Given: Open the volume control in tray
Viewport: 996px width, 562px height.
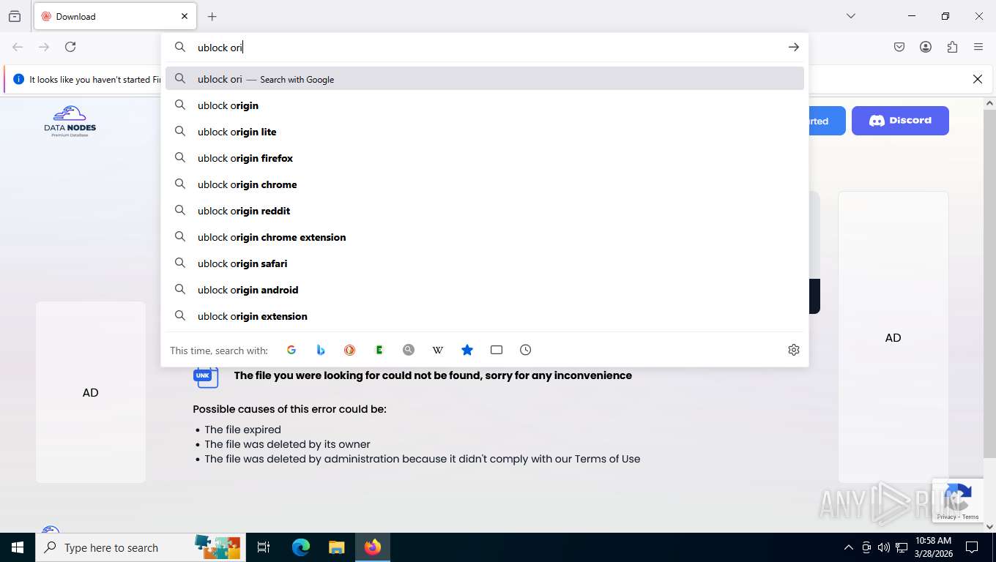Looking at the screenshot, I should pos(884,547).
